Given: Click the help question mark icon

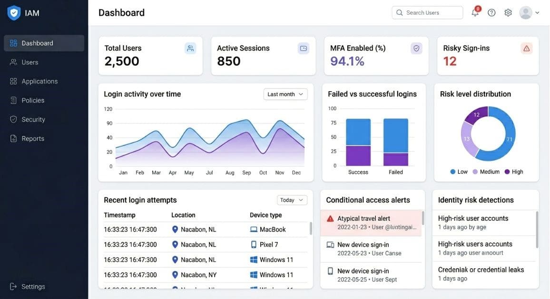Looking at the screenshot, I should (491, 13).
